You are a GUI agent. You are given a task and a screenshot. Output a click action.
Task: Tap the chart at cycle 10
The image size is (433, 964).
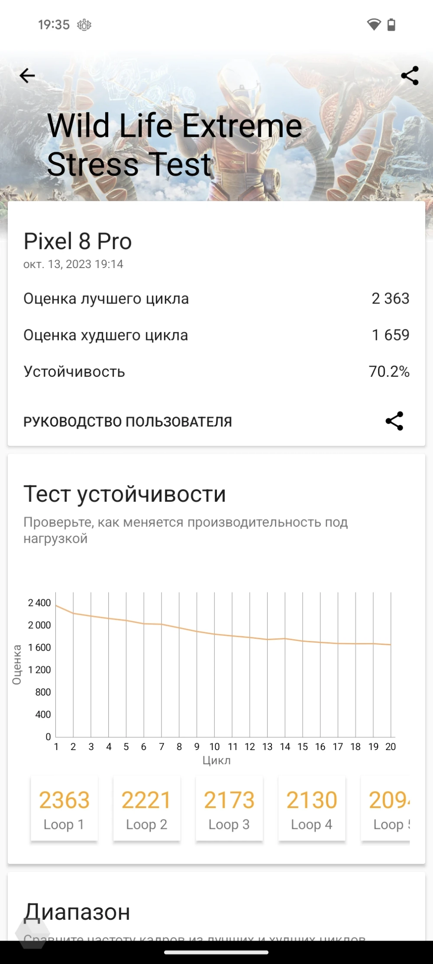click(215, 634)
